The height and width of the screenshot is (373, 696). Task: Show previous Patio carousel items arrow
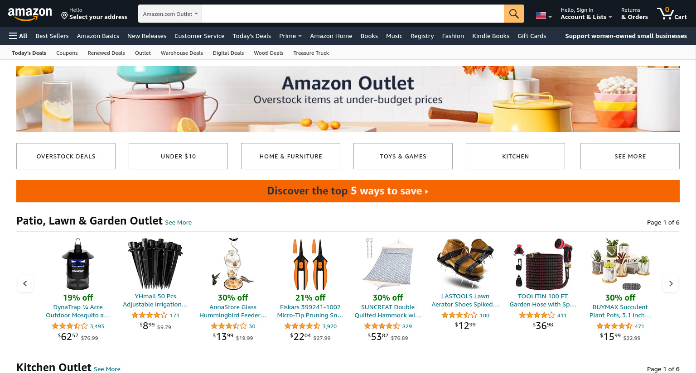click(x=25, y=284)
